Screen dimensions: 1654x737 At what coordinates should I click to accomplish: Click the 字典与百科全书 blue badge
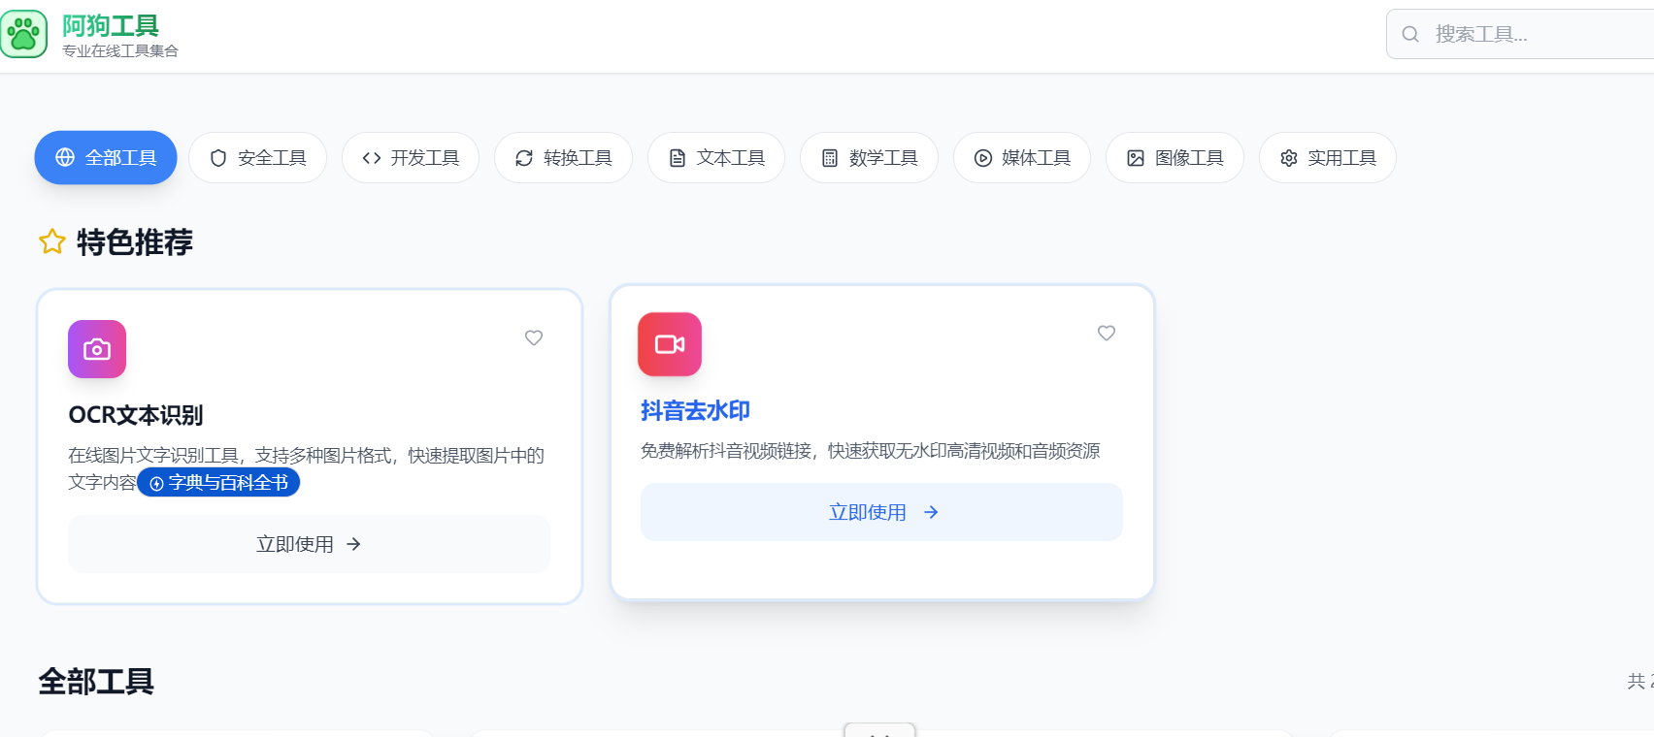pyautogui.click(x=218, y=483)
